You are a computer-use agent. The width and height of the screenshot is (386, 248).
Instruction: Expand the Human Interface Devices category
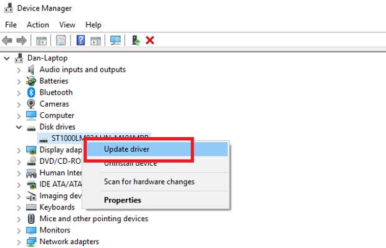pos(19,173)
